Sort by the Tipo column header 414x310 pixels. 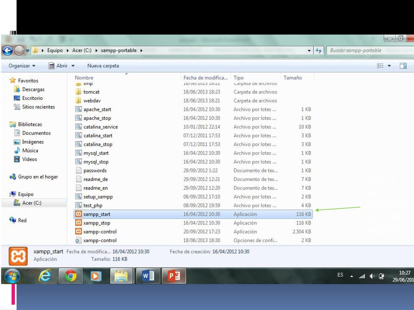coord(239,78)
